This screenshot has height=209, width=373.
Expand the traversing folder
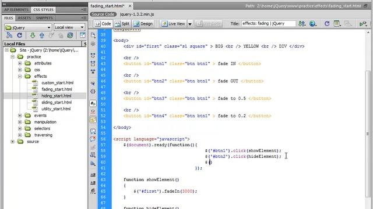pos(20,135)
